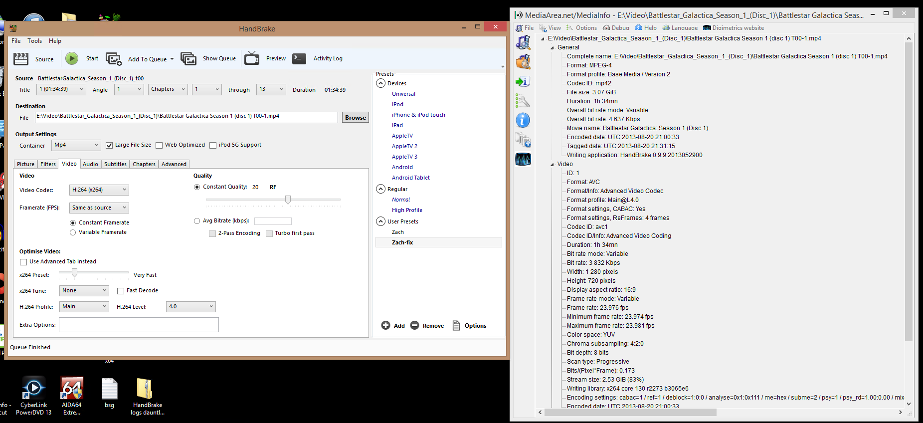The height and width of the screenshot is (423, 923).
Task: Open AIDA64 Extreme desktop icon
Action: (72, 396)
